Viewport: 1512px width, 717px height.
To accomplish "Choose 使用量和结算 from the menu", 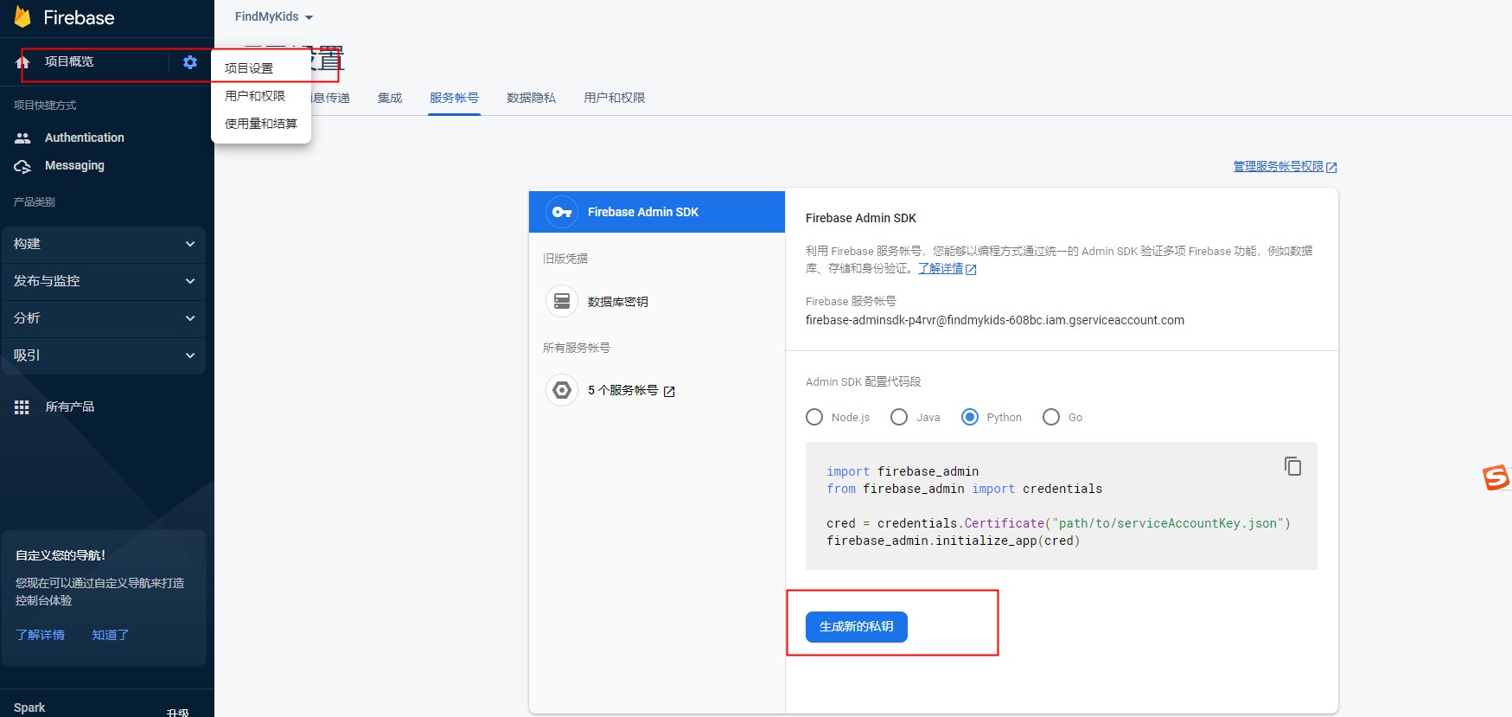I will coord(261,124).
